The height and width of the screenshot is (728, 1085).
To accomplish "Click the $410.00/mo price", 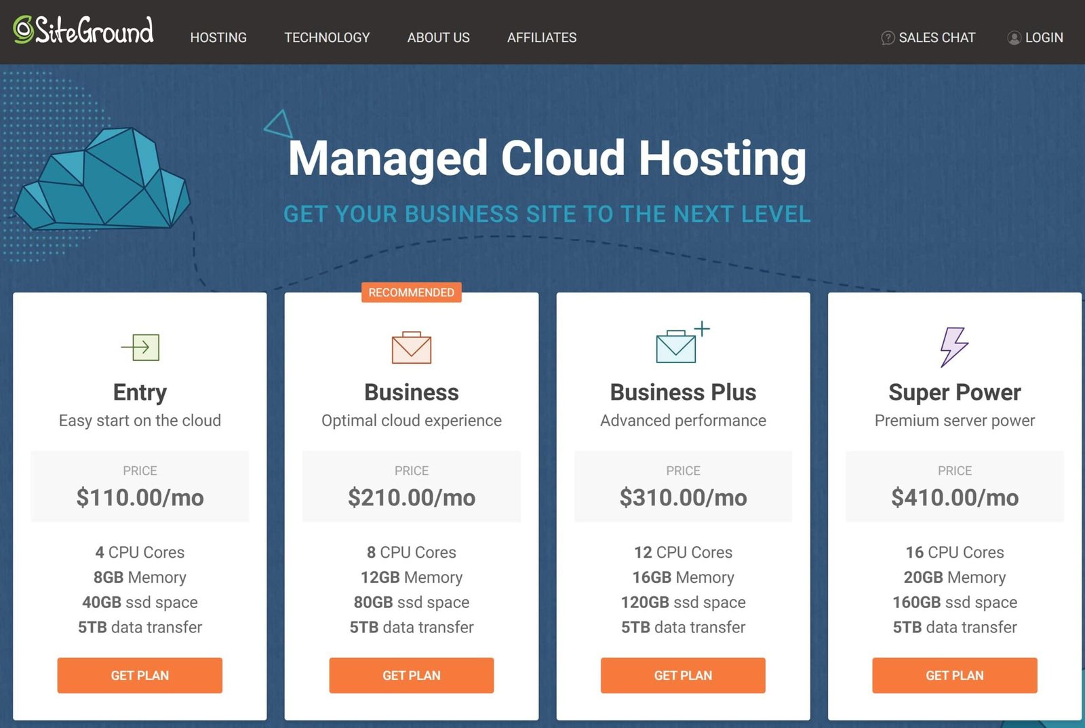I will point(955,497).
